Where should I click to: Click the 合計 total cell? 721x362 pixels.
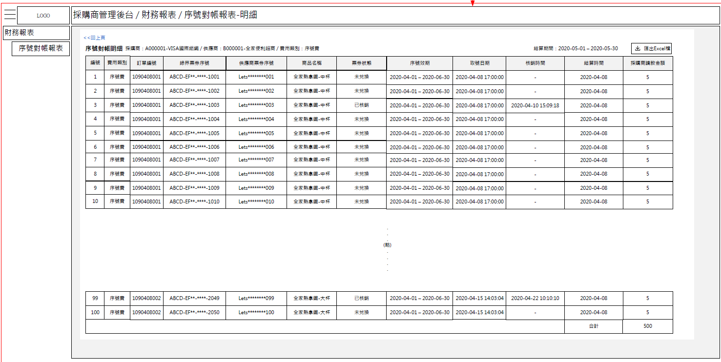(593, 326)
